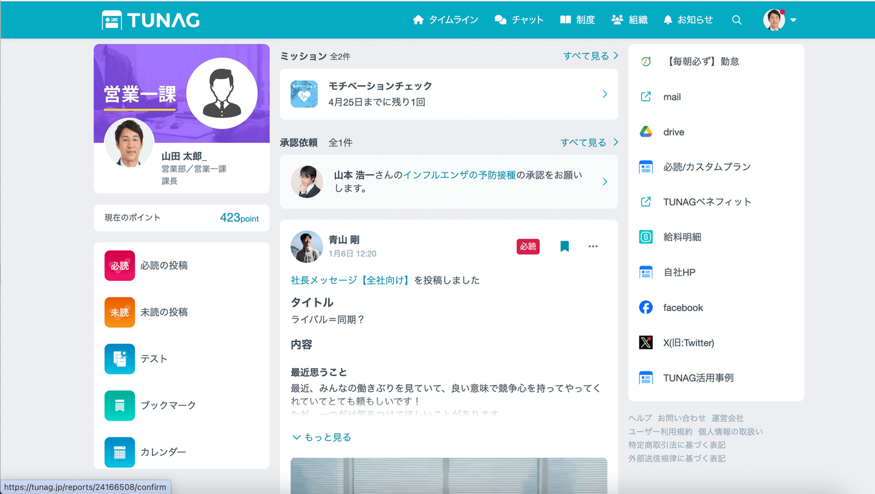The height and width of the screenshot is (494, 875).
Task: Expand the post with もっと見る
Action: pos(321,437)
